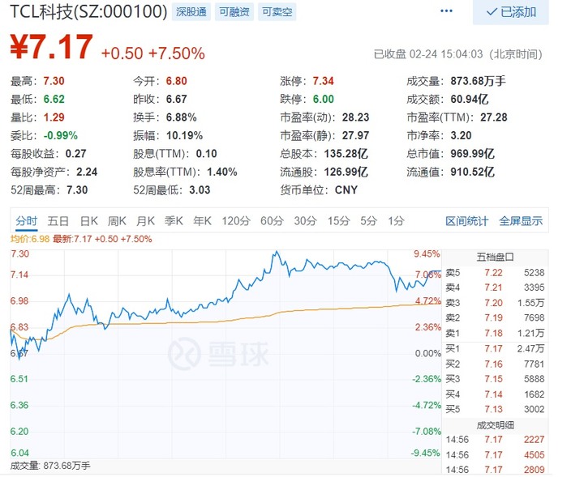Click the 可卖空 tag
This screenshot has width=584, height=477.
pyautogui.click(x=277, y=12)
